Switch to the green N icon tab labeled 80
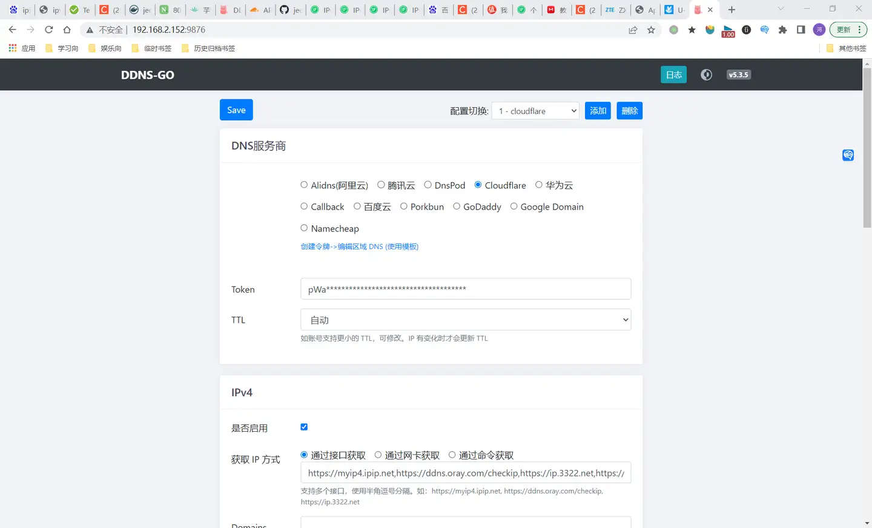The width and height of the screenshot is (872, 528). pos(171,10)
